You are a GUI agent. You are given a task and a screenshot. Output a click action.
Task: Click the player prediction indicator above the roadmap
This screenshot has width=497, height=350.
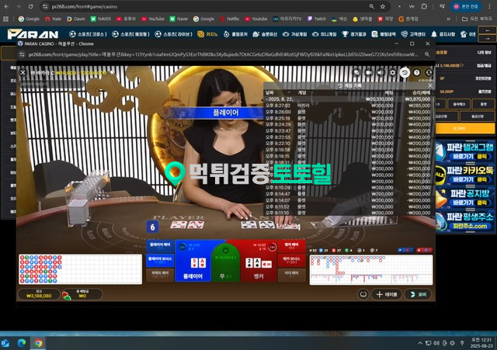(x=405, y=250)
